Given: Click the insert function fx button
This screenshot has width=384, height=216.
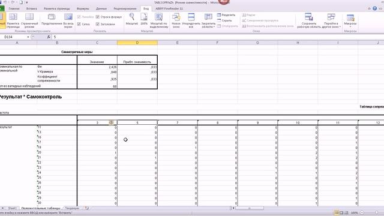Looking at the screenshot, I should [x=49, y=37].
